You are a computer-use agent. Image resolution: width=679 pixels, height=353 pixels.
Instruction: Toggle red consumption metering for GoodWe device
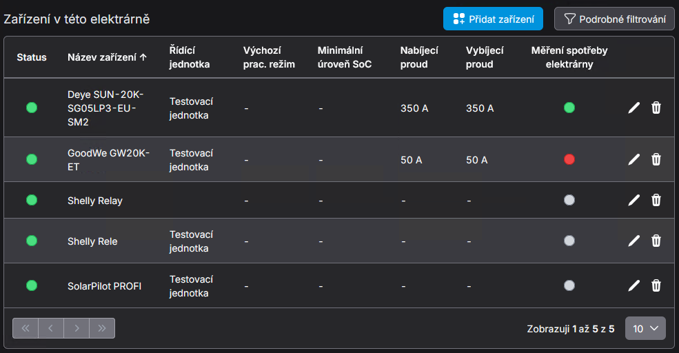click(x=569, y=159)
